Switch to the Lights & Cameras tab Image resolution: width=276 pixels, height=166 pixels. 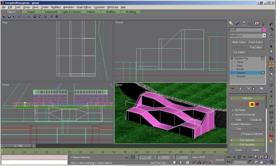click(x=71, y=12)
